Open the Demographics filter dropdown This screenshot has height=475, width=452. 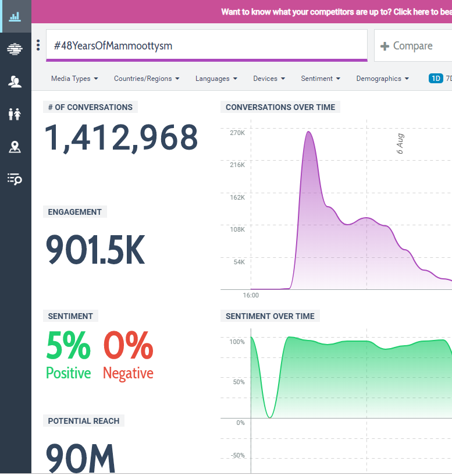(382, 79)
